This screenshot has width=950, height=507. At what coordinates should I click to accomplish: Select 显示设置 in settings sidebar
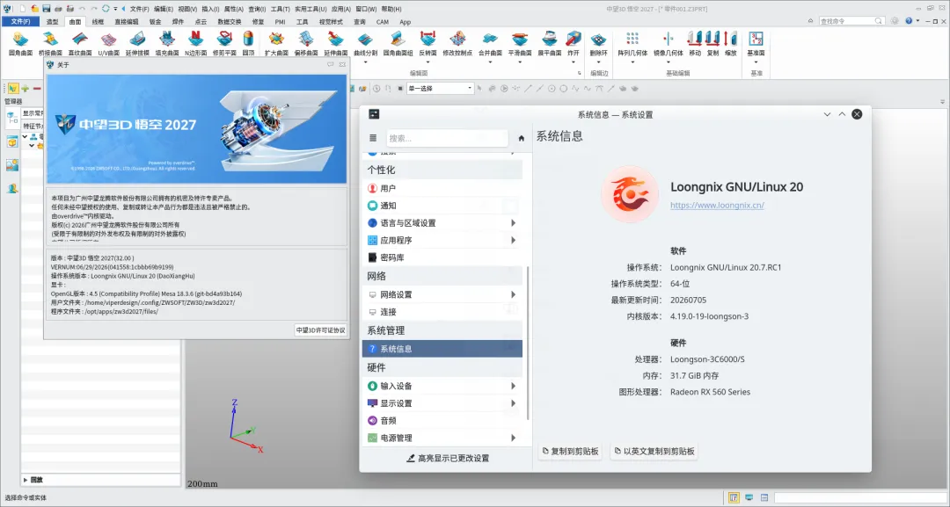[442, 403]
